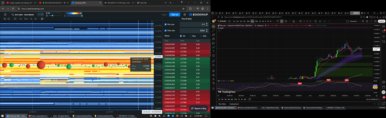Select the 15m Bookmap timeframe
386x118 pixels.
(x=26, y=19)
